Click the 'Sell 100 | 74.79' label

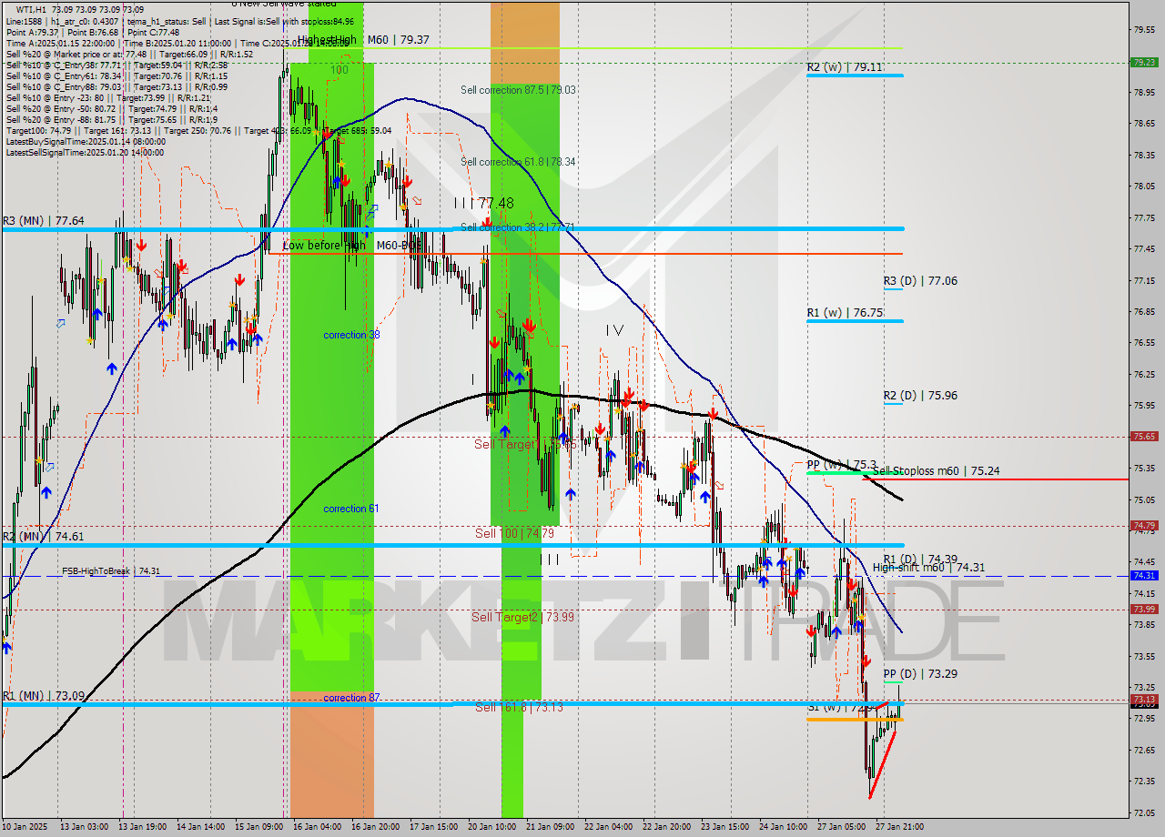[x=514, y=533]
